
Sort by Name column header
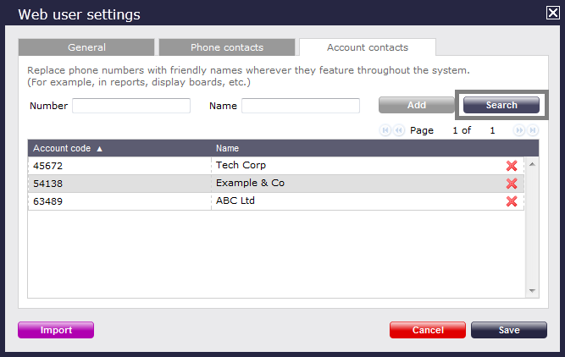[x=227, y=148]
